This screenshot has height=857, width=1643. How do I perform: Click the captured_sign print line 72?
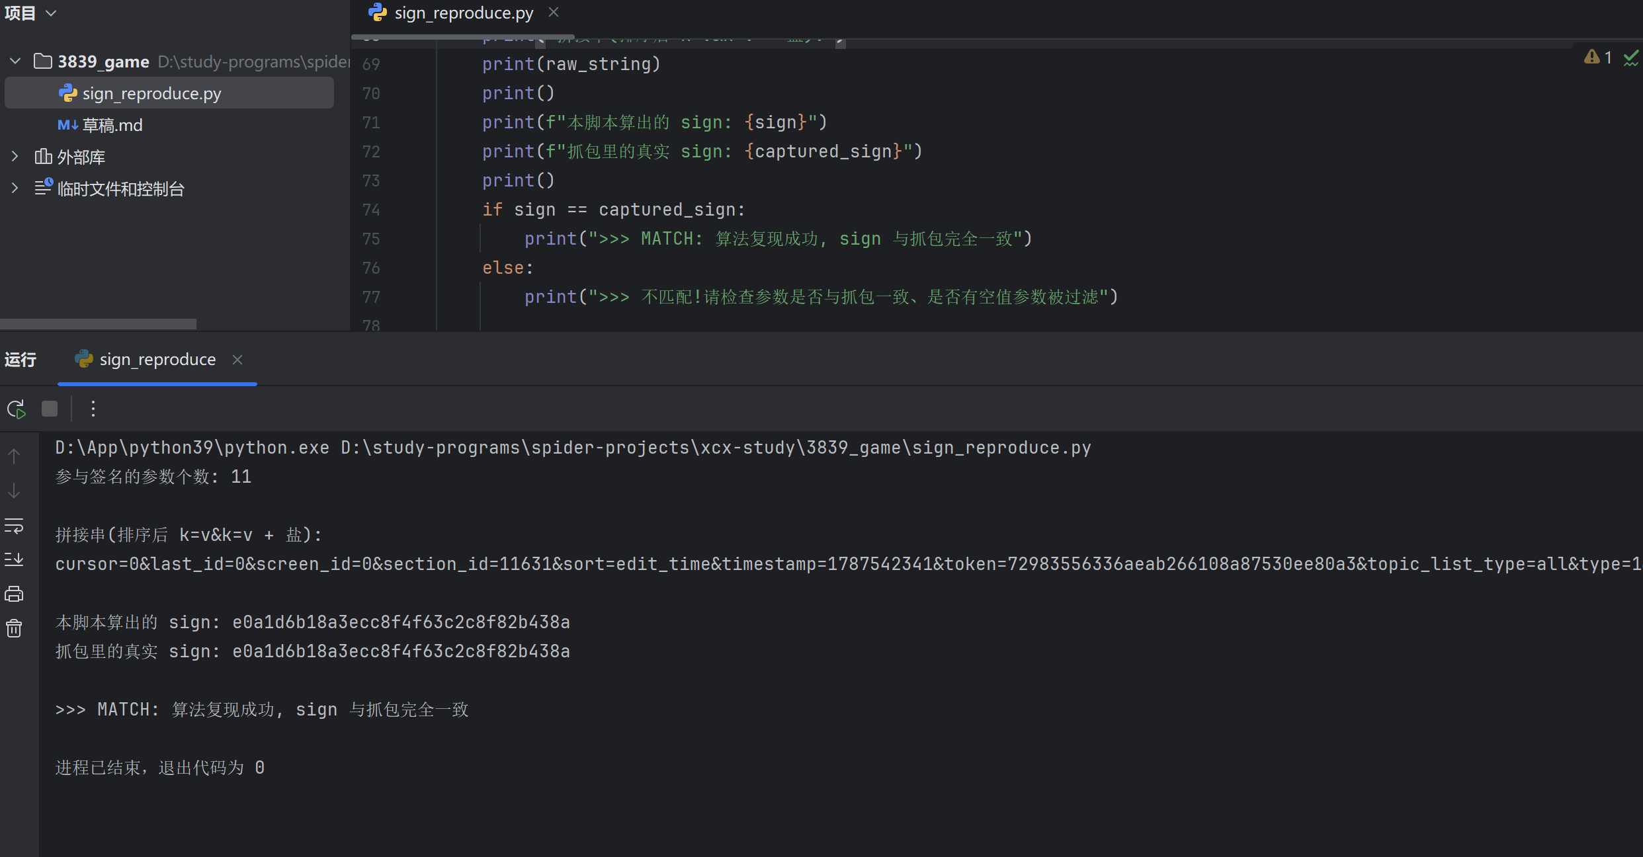702,151
